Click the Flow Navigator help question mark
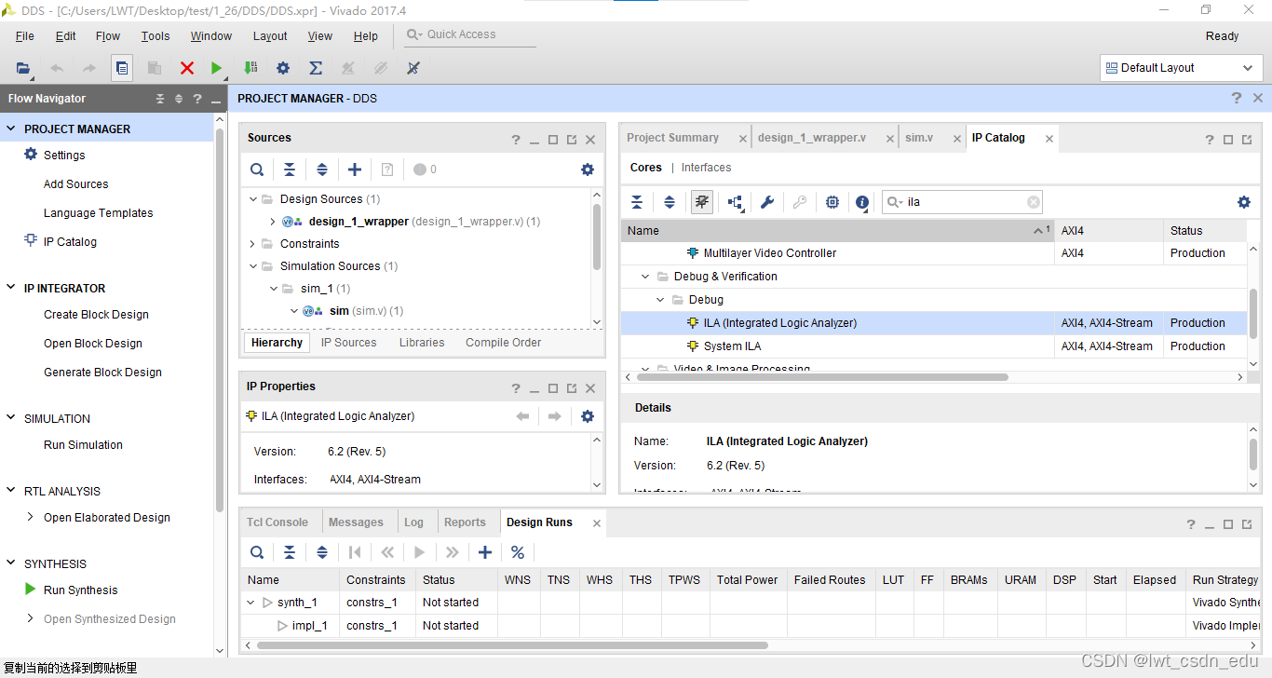The image size is (1272, 678). click(x=197, y=99)
